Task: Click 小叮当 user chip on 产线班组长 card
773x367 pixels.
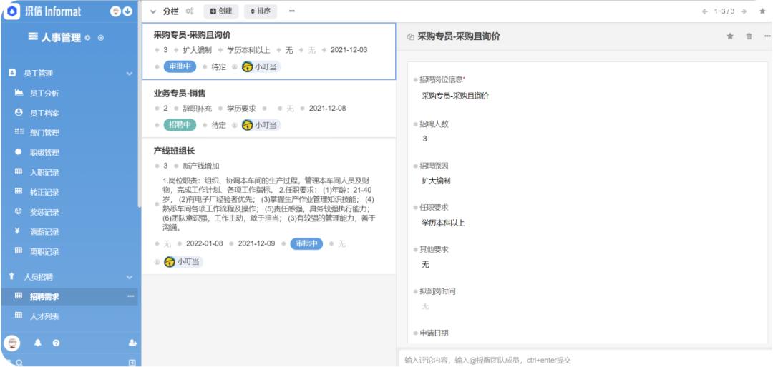Action: pyautogui.click(x=183, y=262)
